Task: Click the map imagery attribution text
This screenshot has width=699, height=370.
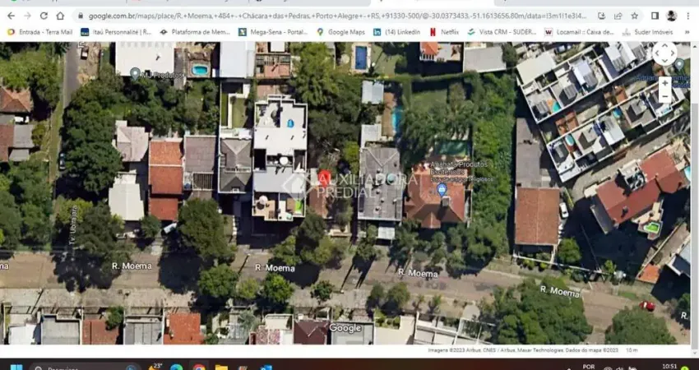Action: click(x=523, y=350)
